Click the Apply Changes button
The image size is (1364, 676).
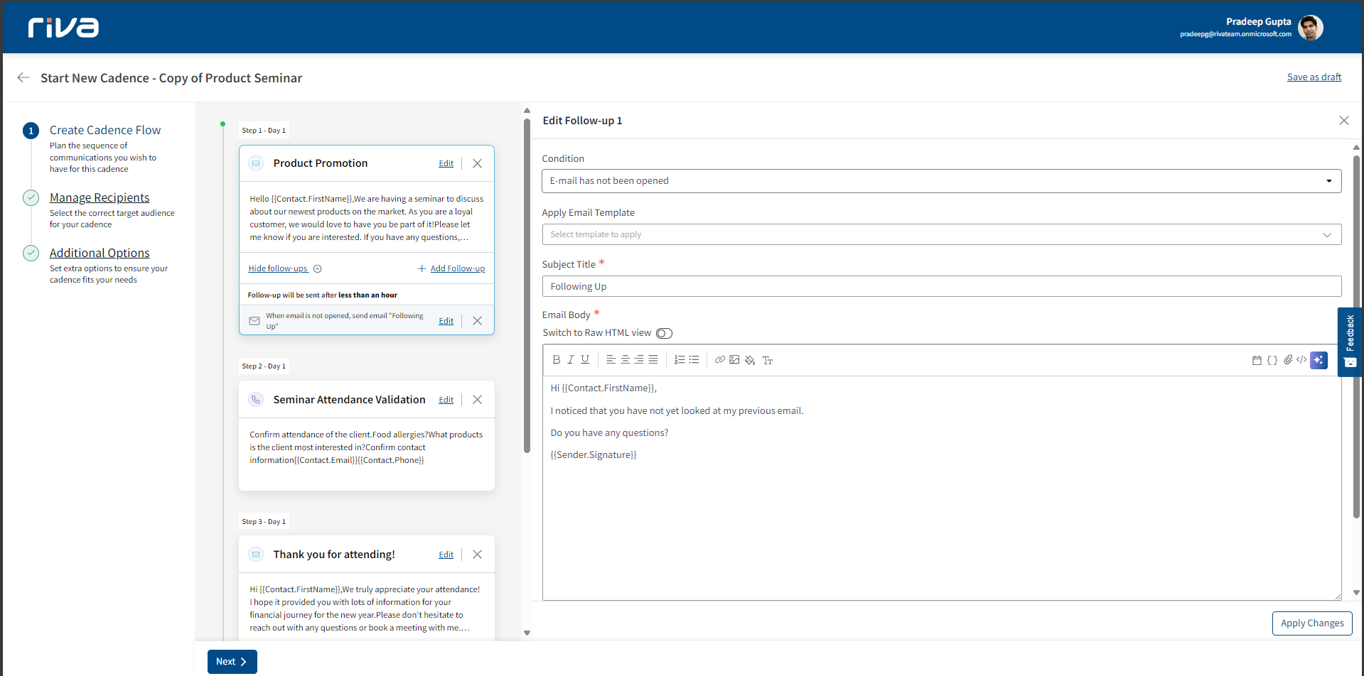click(x=1311, y=623)
